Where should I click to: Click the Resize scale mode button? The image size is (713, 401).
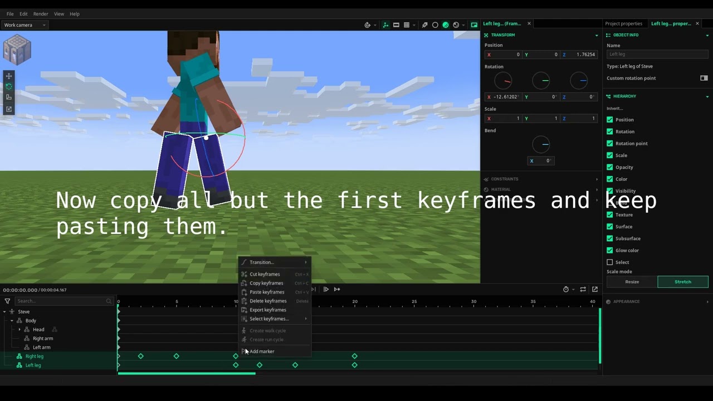point(632,282)
